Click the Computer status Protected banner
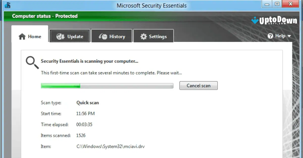The width and height of the screenshot is (303, 158). (44, 16)
